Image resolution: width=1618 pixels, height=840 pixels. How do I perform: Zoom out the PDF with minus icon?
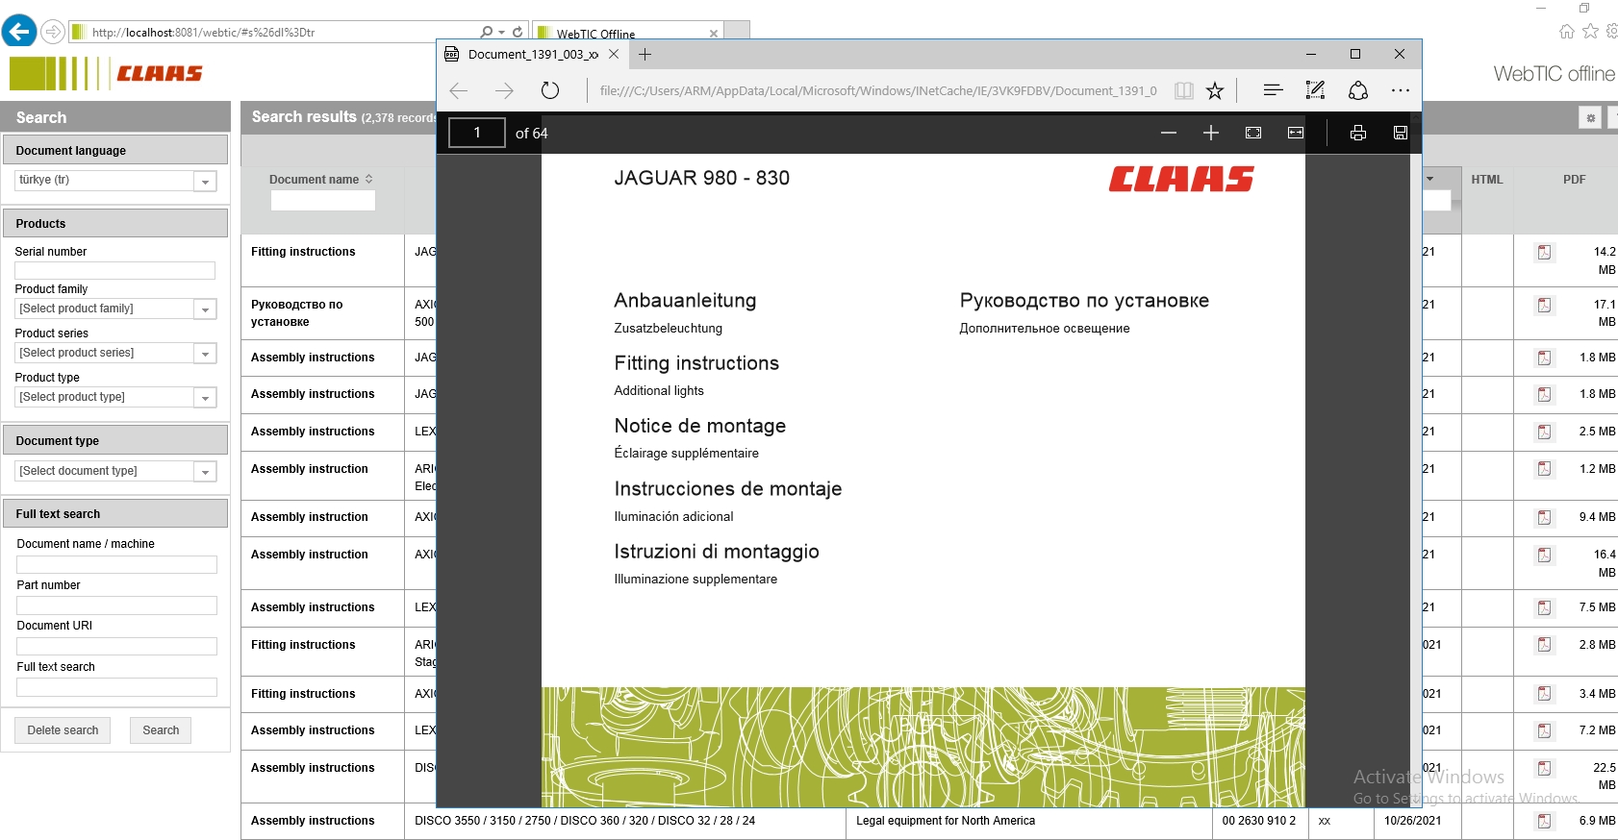click(x=1169, y=133)
